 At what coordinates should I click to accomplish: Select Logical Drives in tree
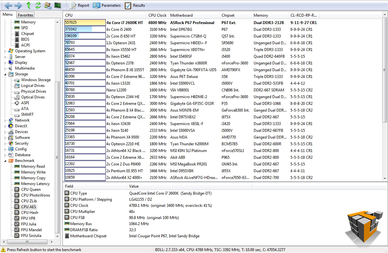pos(33,86)
